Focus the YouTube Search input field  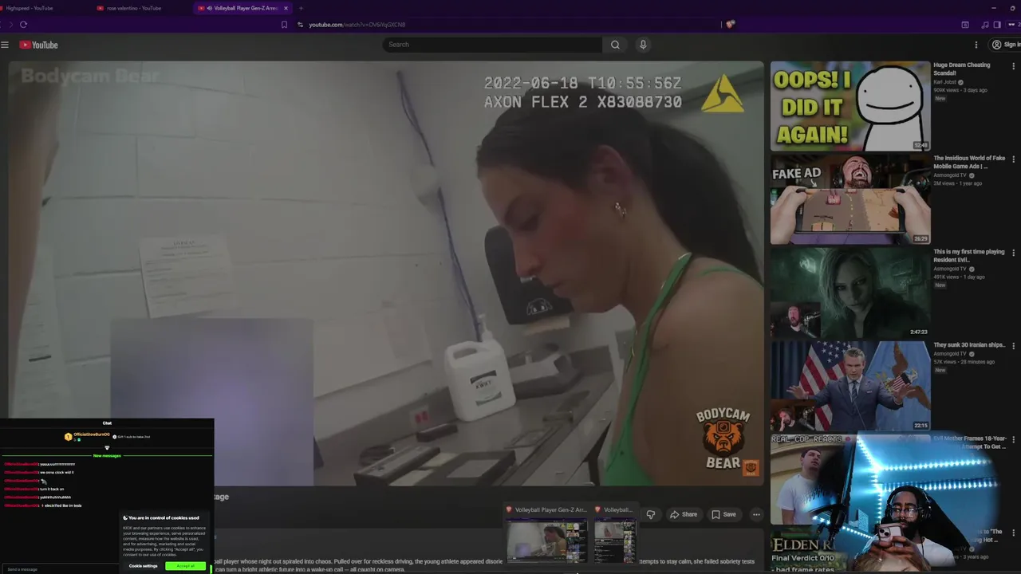(492, 45)
